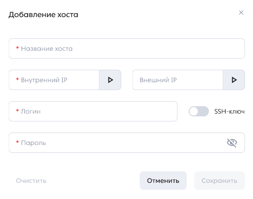Viewport: 253px width, 199px height.
Task: Click the Очистить button
Action: click(31, 181)
